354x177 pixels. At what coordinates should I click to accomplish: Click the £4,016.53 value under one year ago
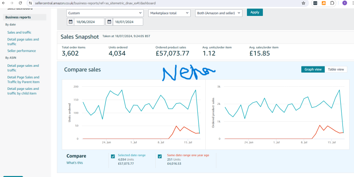(174, 163)
